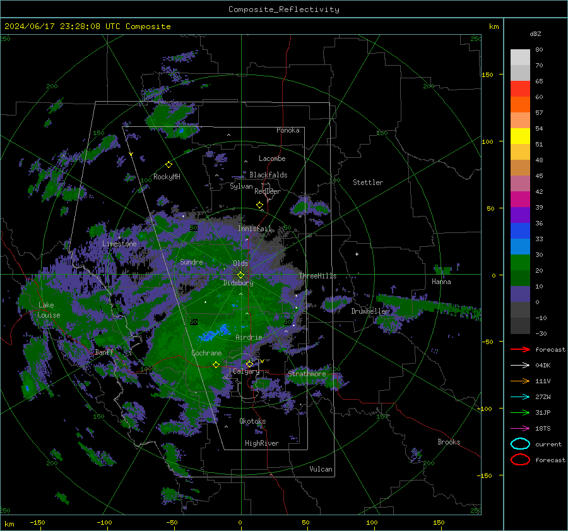
Task: Click the Sundre town label
Action: 191,261
